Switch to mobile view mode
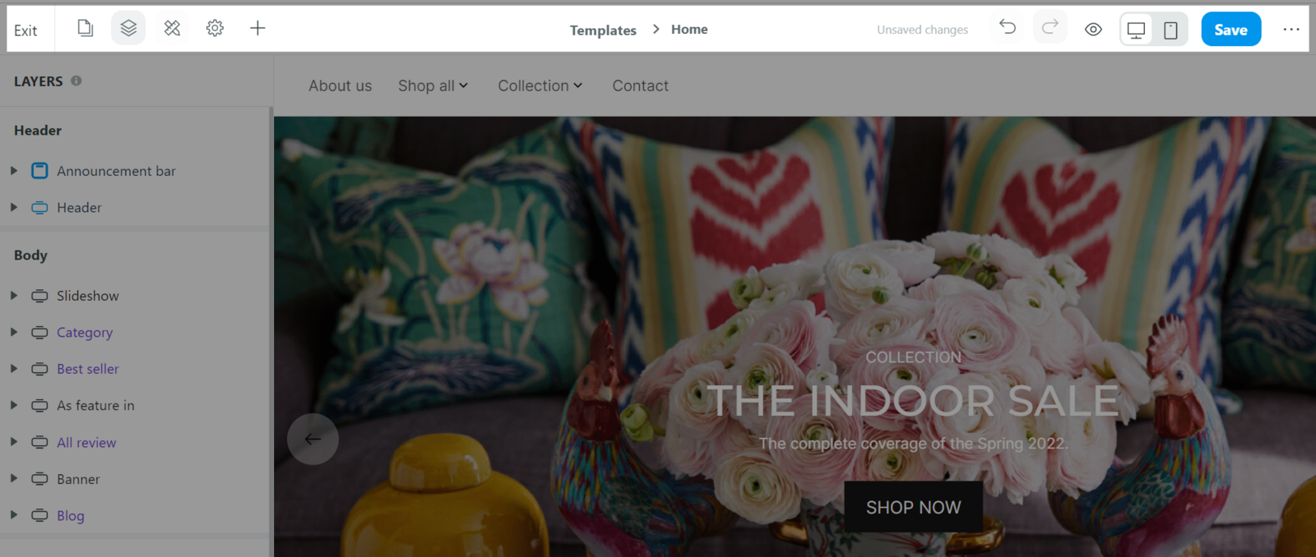1316x557 pixels. point(1170,30)
